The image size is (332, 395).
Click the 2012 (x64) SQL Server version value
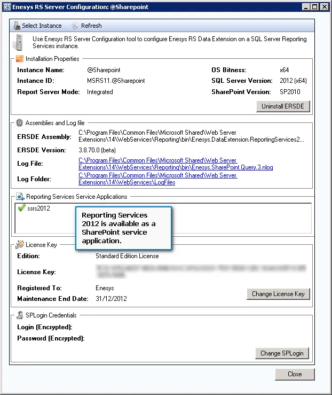coord(293,81)
